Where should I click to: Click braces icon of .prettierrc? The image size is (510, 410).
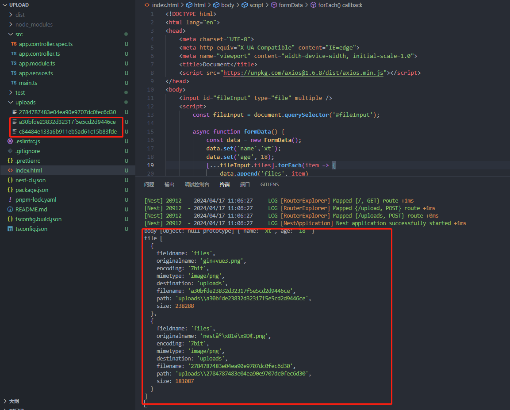(10, 161)
